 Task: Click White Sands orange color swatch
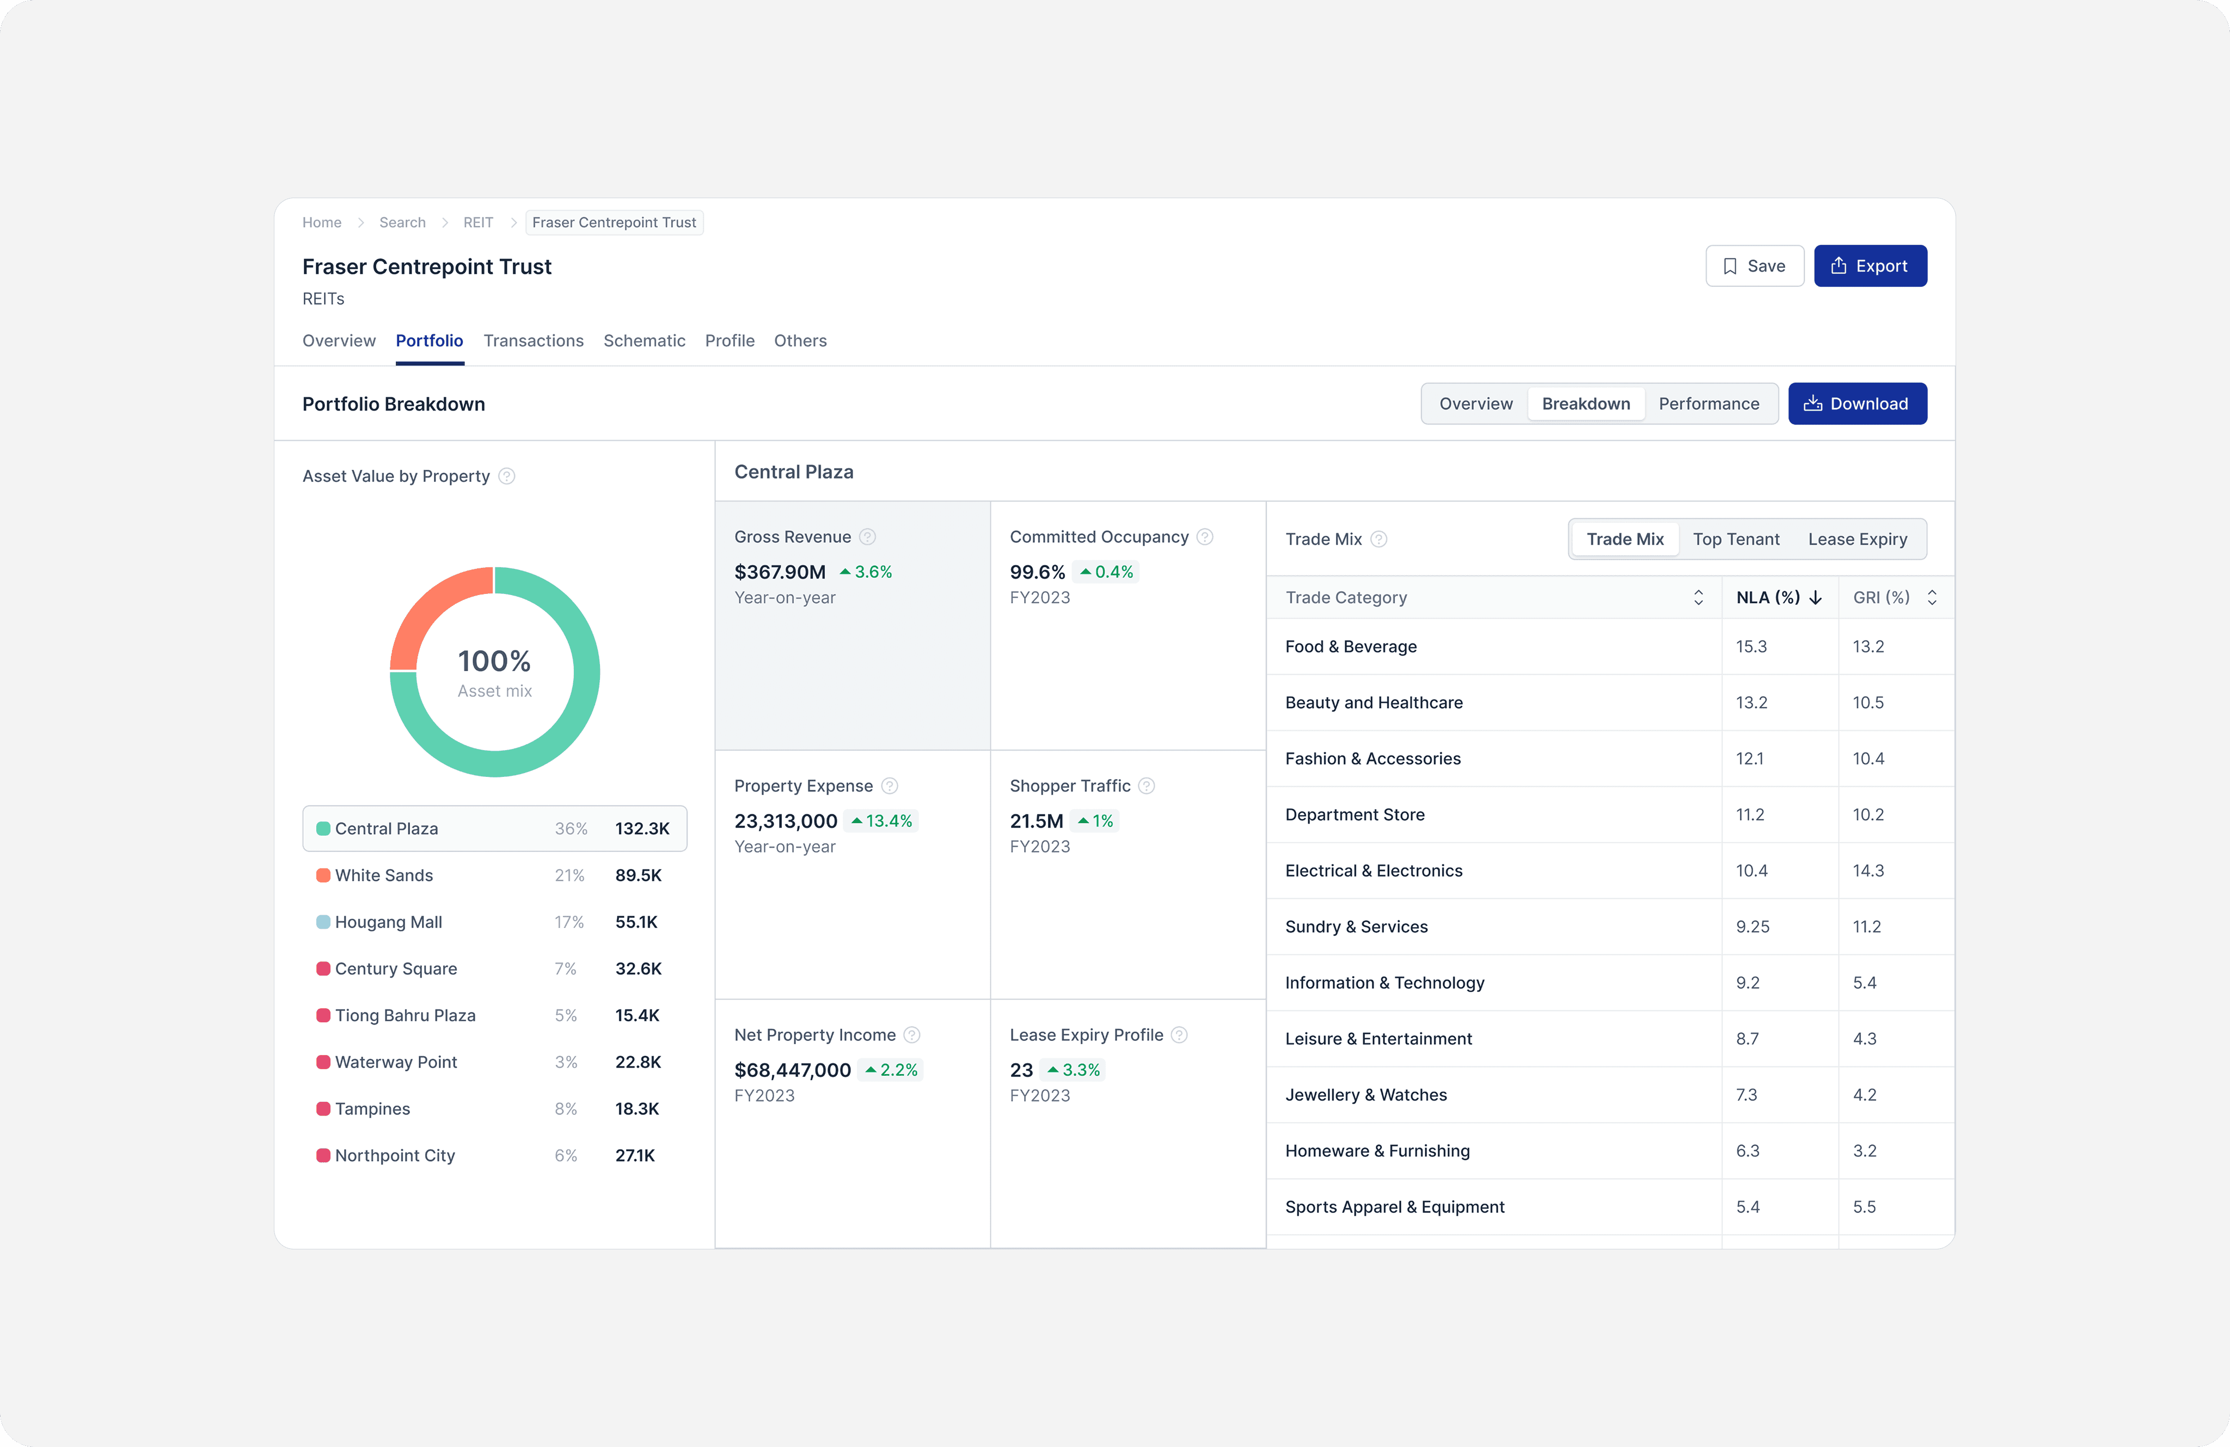[x=323, y=875]
